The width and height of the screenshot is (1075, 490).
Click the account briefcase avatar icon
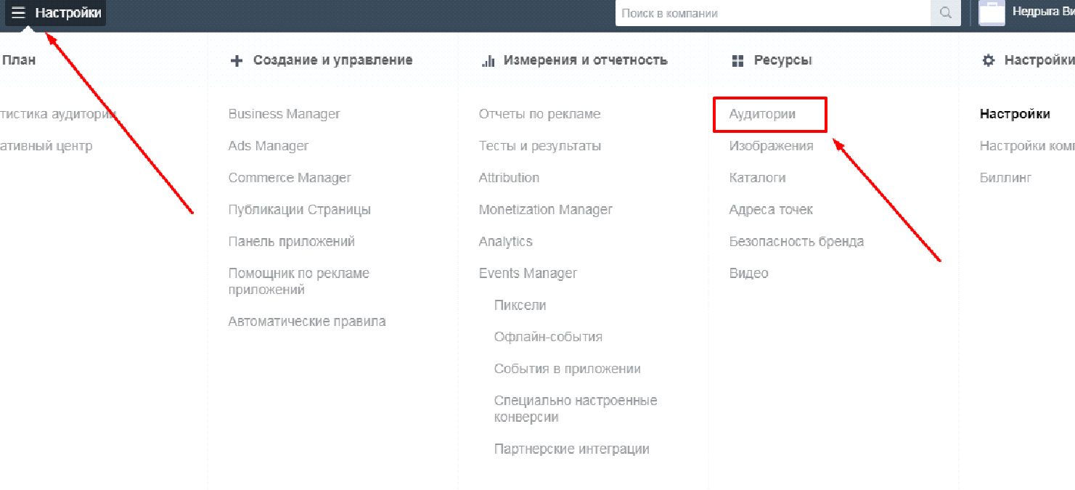[992, 13]
